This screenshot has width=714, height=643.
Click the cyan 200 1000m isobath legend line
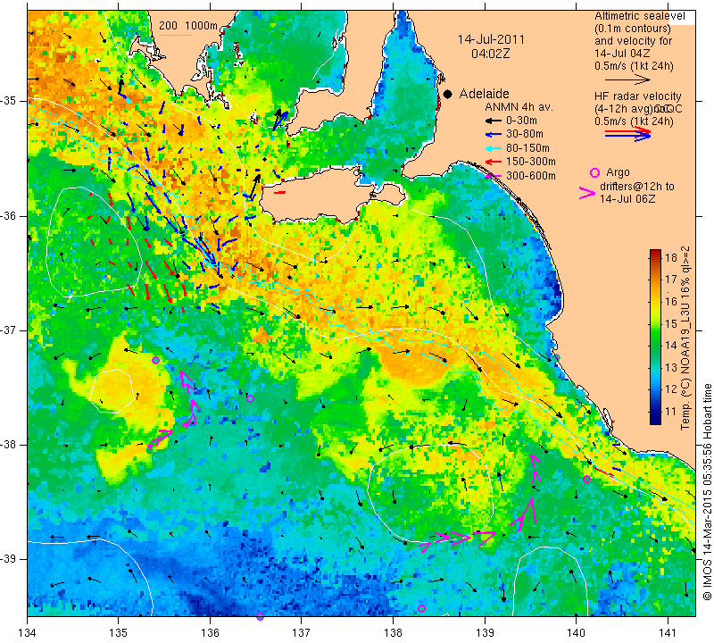click(176, 35)
